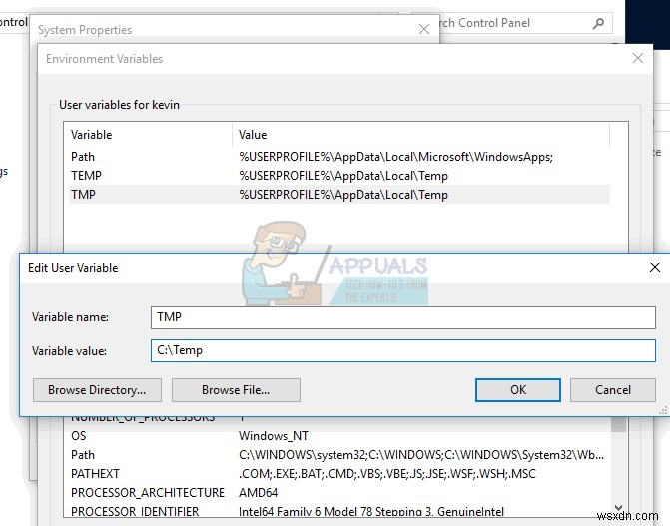Click the Browse Directory... button
670x526 pixels.
(x=97, y=390)
